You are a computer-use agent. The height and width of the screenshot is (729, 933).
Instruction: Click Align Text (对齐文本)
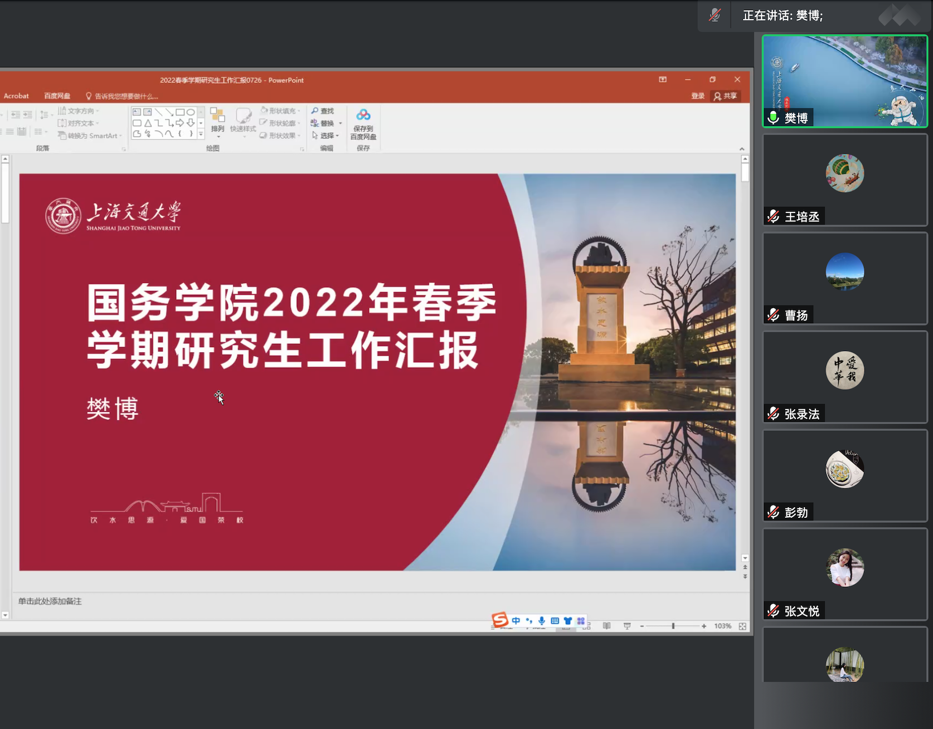[78, 123]
